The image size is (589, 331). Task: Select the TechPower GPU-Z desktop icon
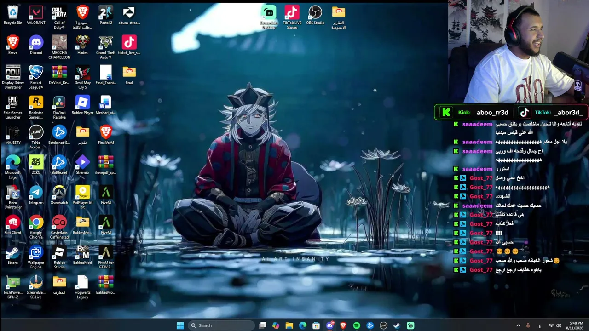[13, 286]
